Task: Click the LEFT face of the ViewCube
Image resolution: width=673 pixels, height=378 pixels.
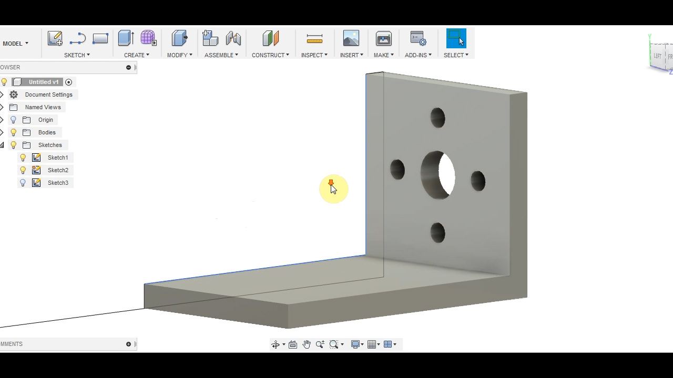Action: point(657,56)
